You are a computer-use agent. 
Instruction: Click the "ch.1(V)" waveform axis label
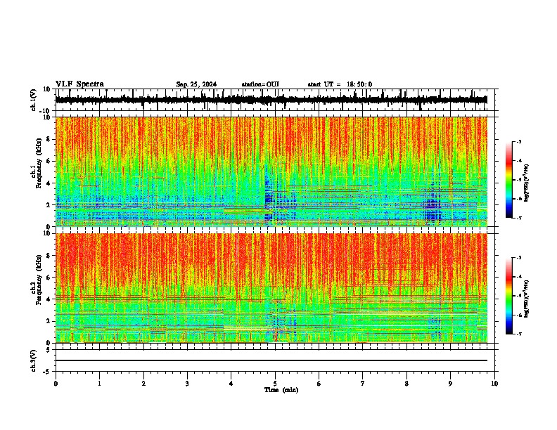33,100
